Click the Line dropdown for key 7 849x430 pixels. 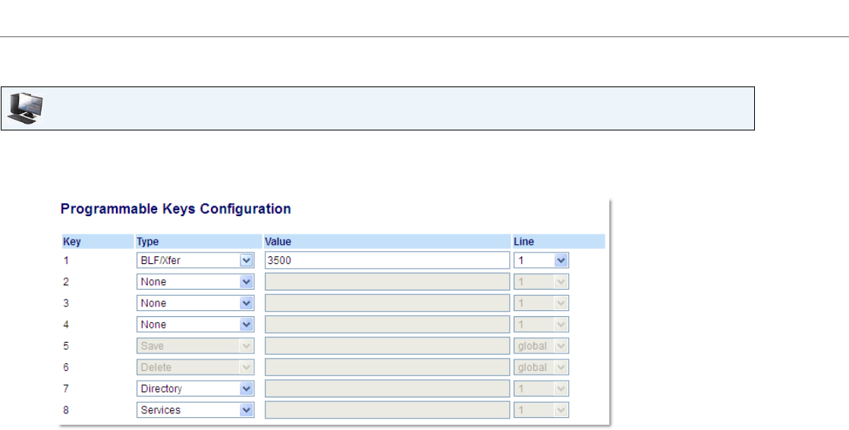(x=541, y=388)
